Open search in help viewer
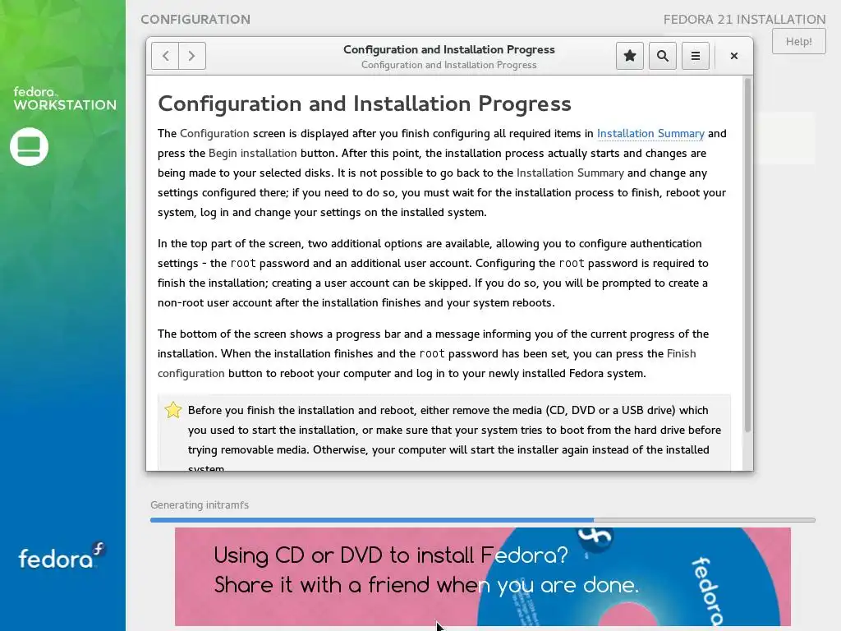Screen dimensions: 841x631 [x=663, y=56]
